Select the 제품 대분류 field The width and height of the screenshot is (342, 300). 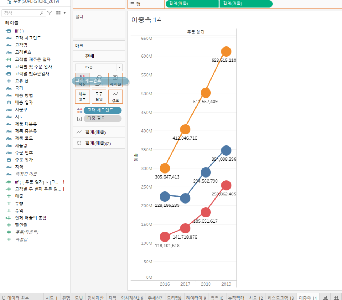[26, 124]
